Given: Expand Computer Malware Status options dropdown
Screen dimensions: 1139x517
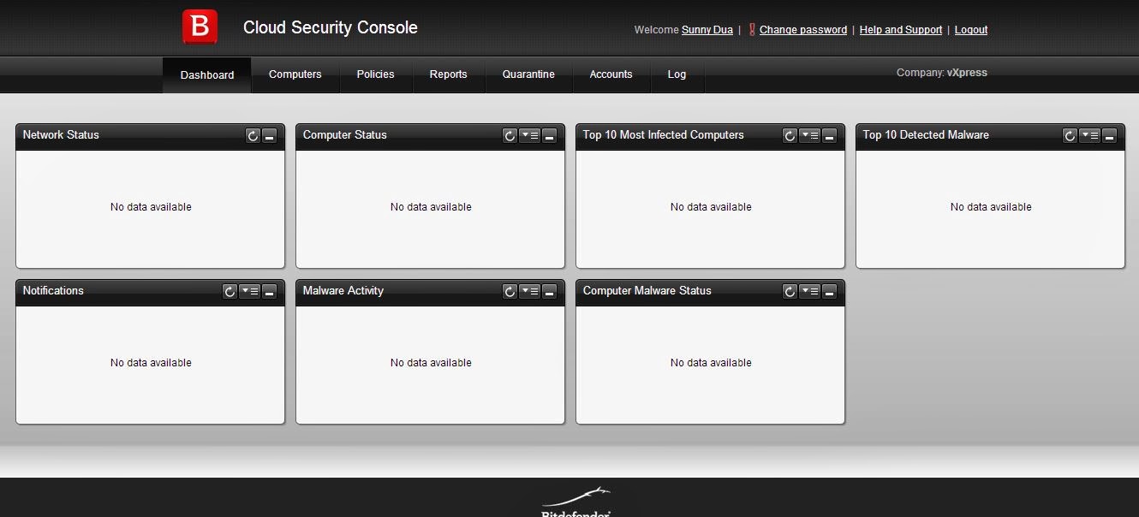Looking at the screenshot, I should pos(810,292).
